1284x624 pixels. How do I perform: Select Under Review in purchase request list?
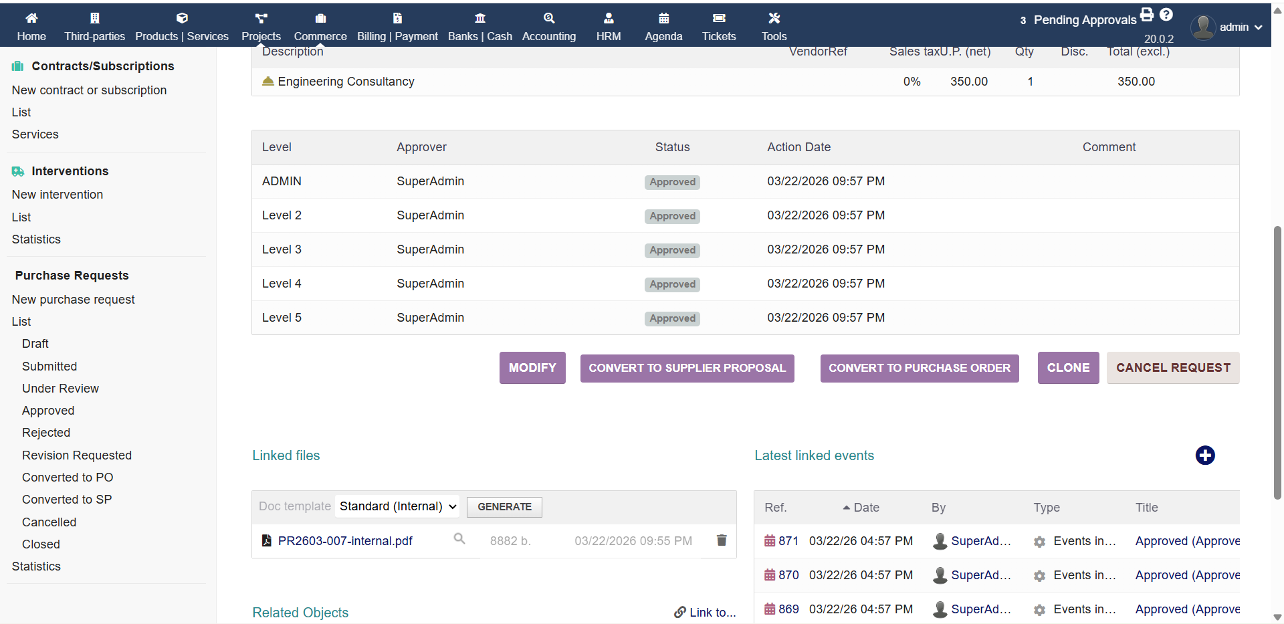60,389
